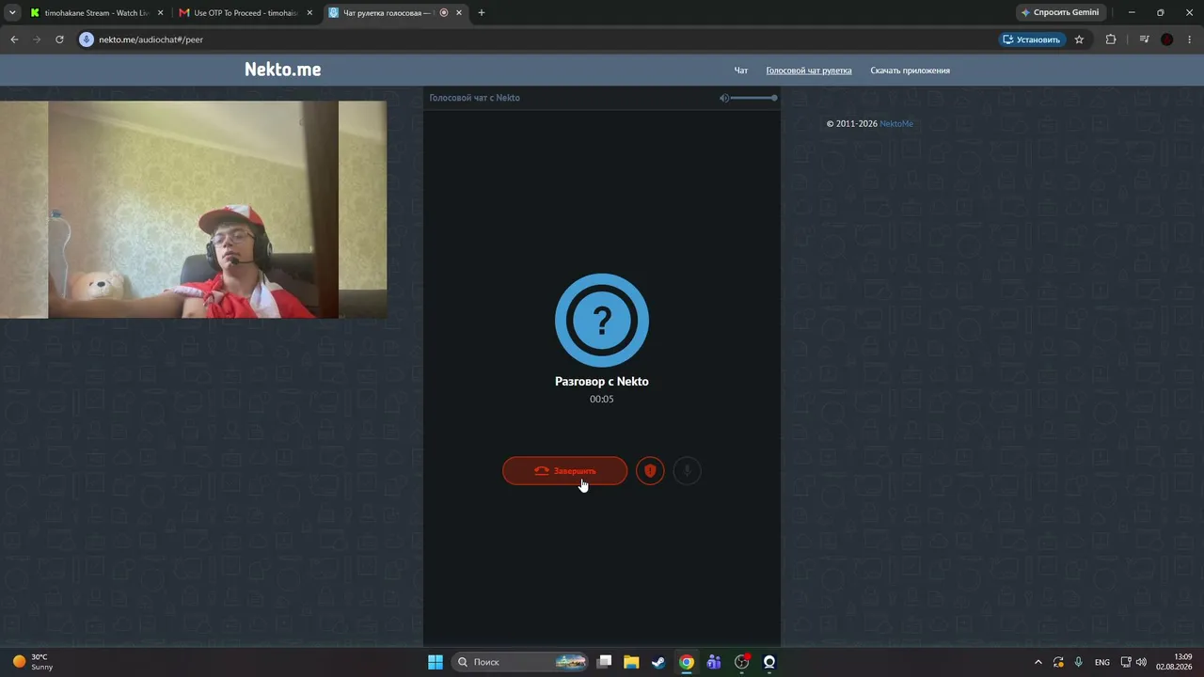Close the Use OTP To Proceed tab
Screen dimensions: 1204x677
point(309,13)
